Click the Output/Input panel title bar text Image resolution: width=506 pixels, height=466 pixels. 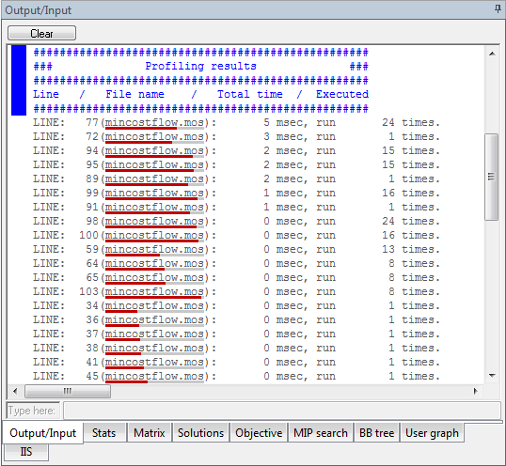[38, 10]
